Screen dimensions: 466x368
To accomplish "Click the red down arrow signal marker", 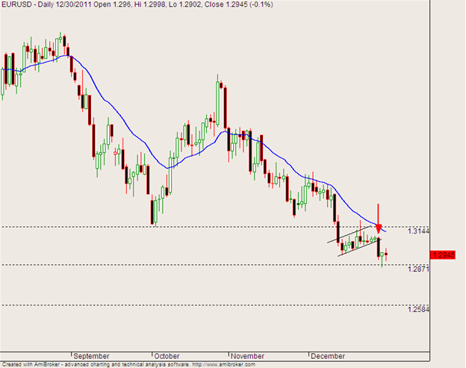I will 379,225.
